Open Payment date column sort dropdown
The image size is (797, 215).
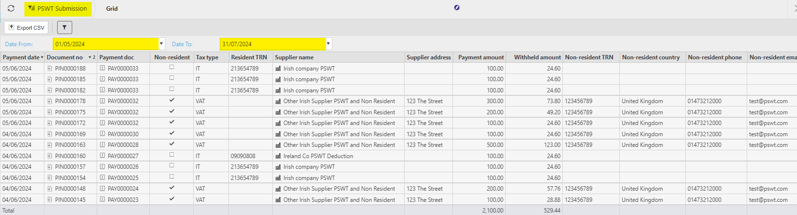42,57
